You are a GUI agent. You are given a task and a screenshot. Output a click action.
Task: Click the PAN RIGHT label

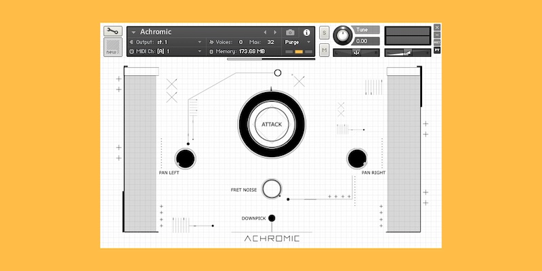click(373, 173)
